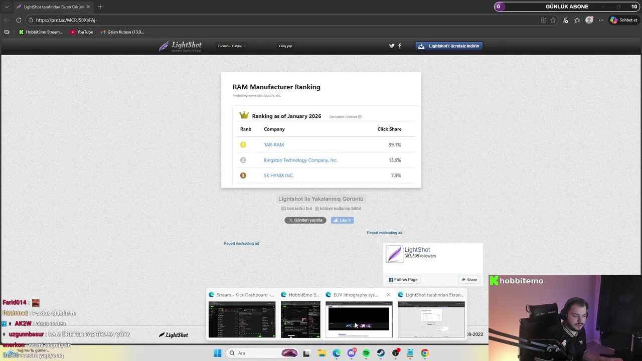Screen dimensions: 642x361
Task: Open File Explorer from taskbar
Action: tap(322, 353)
